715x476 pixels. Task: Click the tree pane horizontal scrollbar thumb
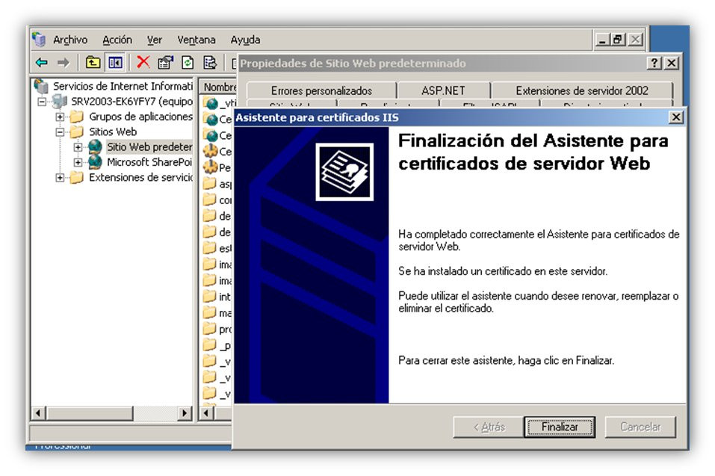click(x=90, y=413)
